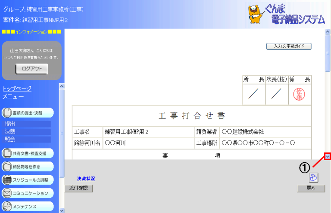Open 納品物等を作る menu
The image size is (331, 213).
[x=28, y=167]
